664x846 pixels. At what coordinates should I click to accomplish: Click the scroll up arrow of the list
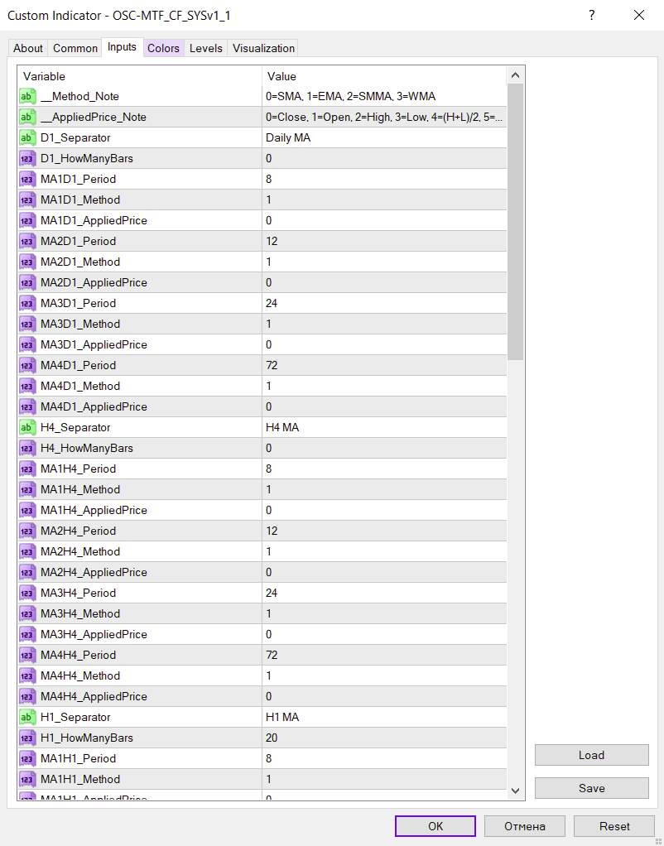pos(516,75)
